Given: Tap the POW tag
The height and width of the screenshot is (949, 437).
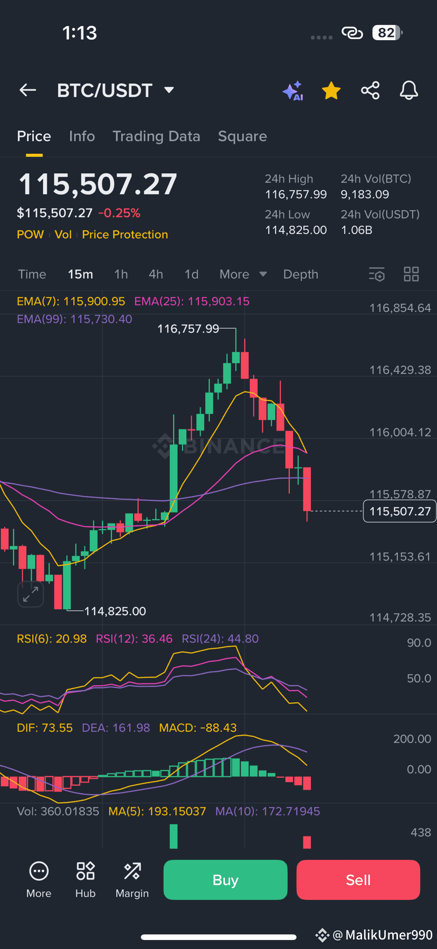Looking at the screenshot, I should pyautogui.click(x=30, y=235).
